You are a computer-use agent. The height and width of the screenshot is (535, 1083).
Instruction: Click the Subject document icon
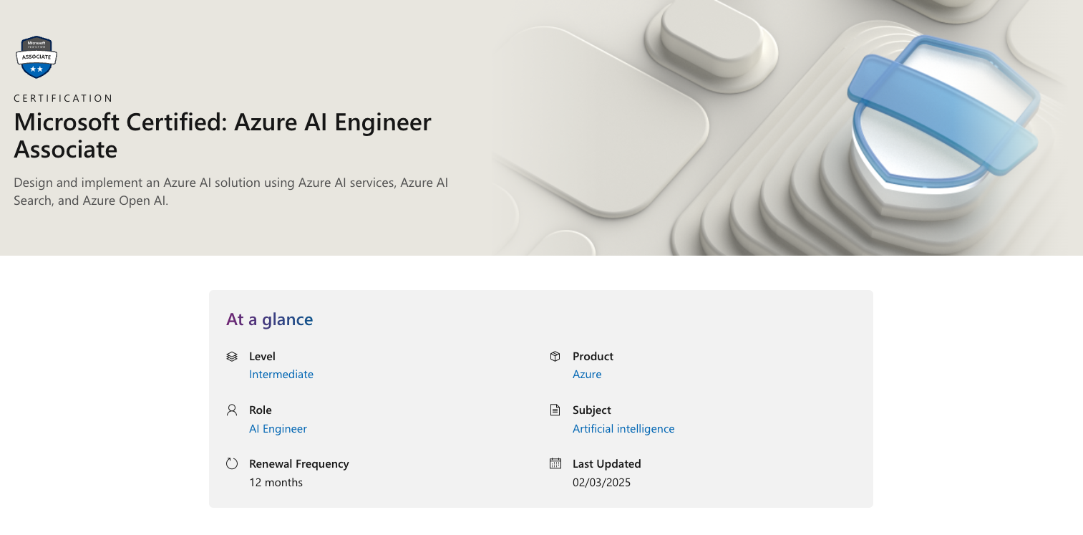pyautogui.click(x=555, y=410)
